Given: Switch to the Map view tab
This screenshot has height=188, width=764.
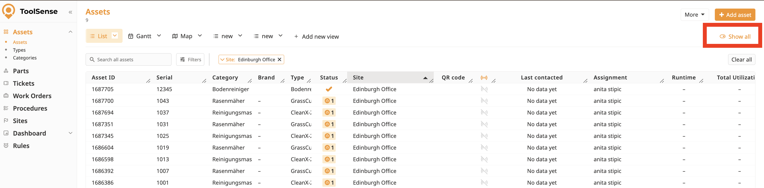Looking at the screenshot, I should [x=186, y=36].
